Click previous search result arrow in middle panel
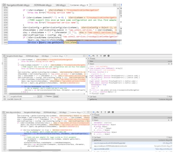Viewport: 175px width, 155px height. 38,96
